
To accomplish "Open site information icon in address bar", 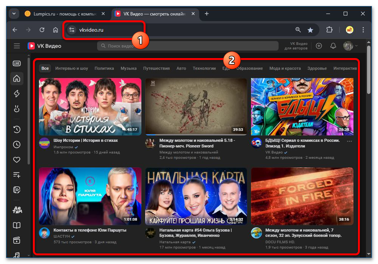I will [71, 30].
